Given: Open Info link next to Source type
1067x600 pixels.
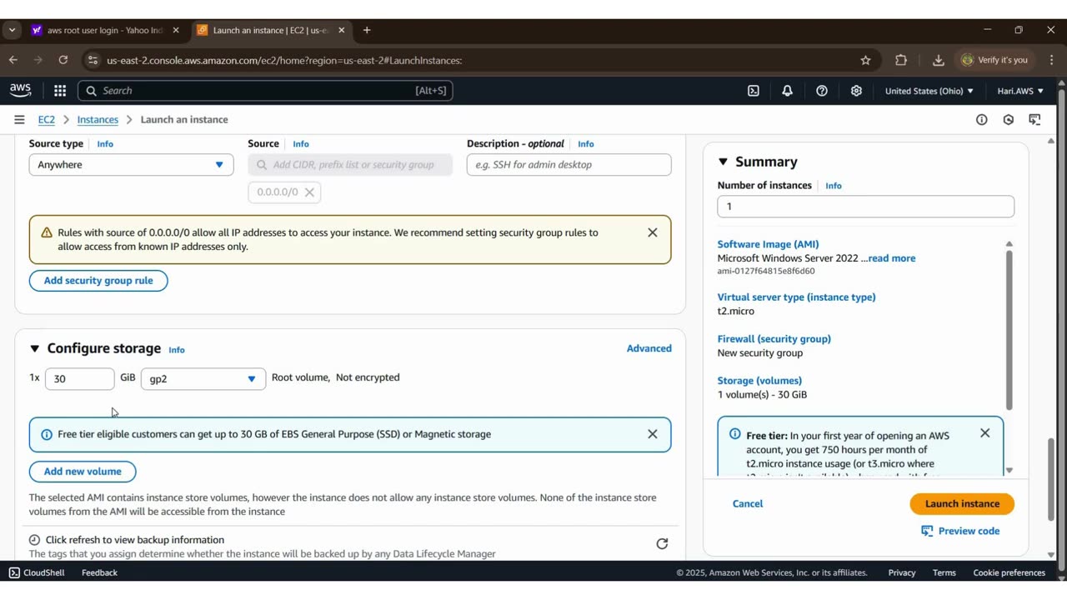Looking at the screenshot, I should (x=105, y=144).
